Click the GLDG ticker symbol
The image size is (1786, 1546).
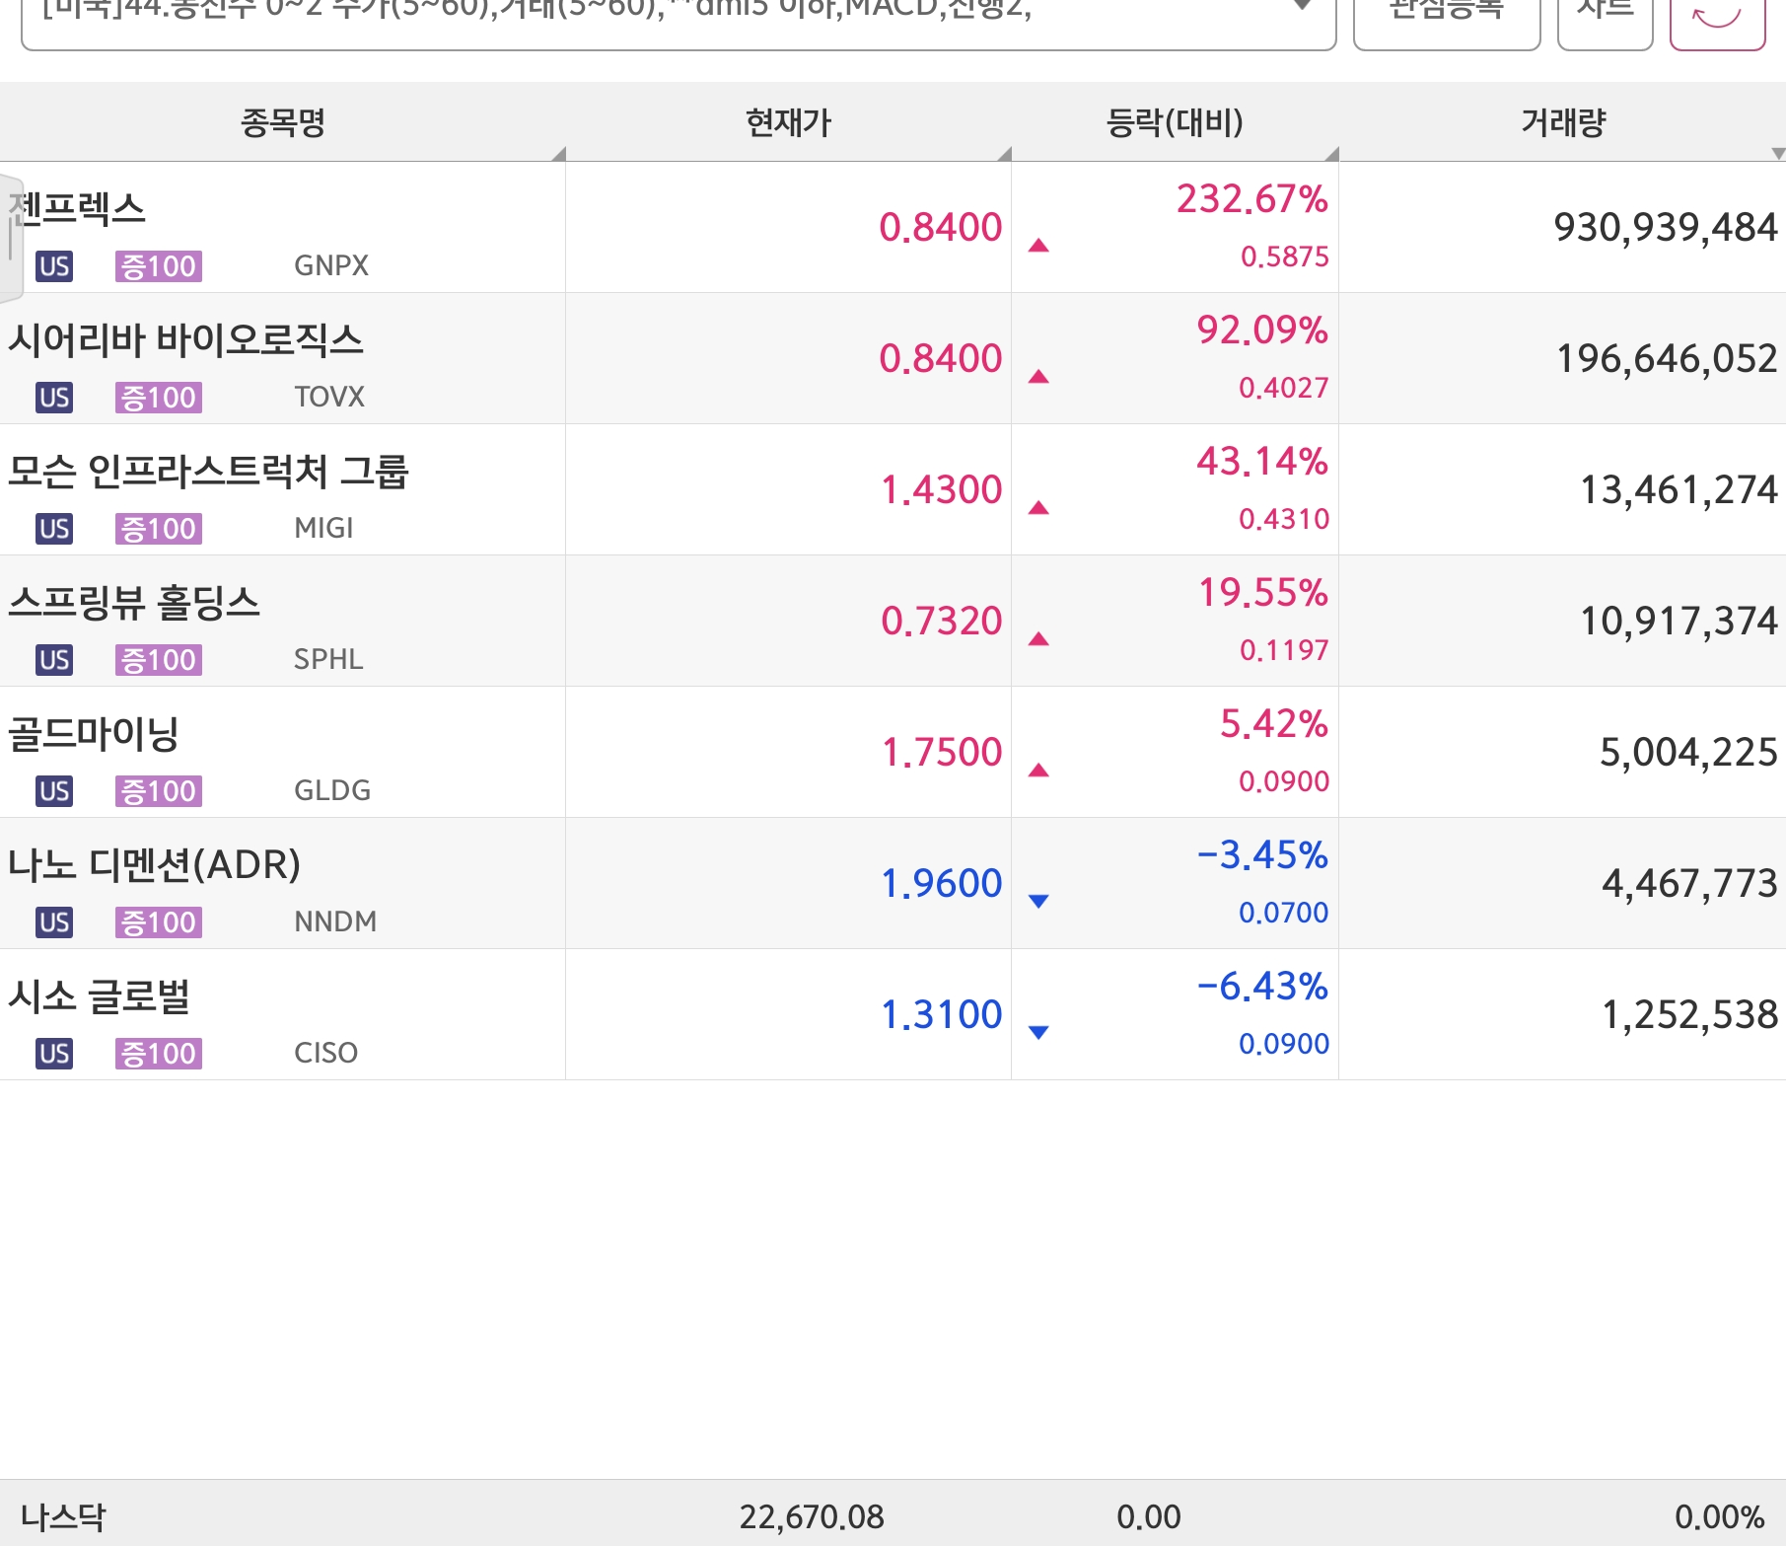[332, 790]
